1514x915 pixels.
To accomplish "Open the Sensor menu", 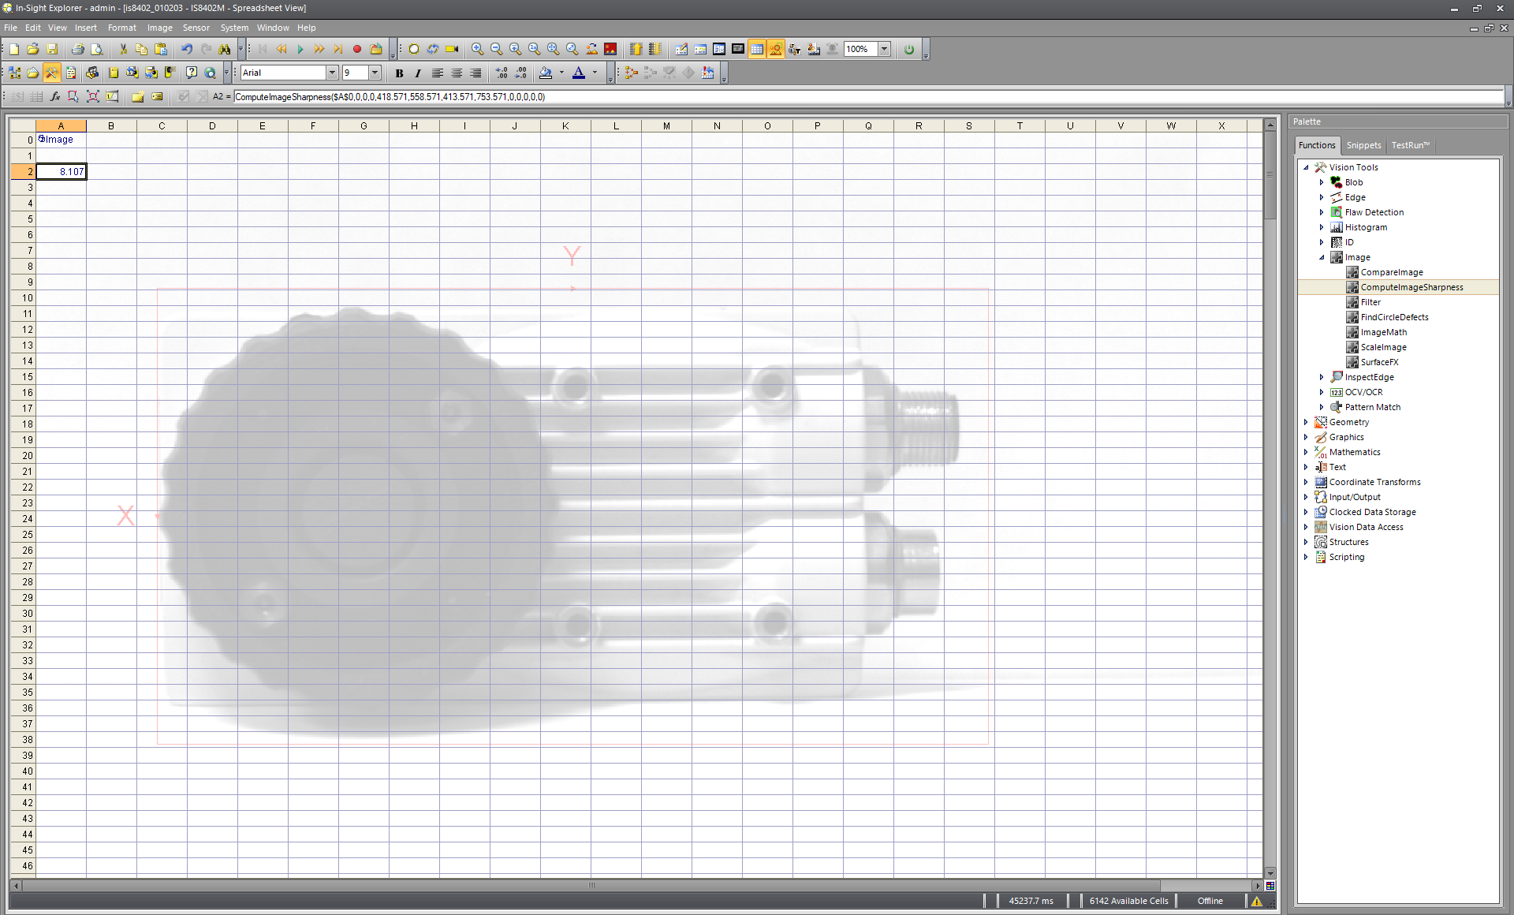I will click(x=196, y=28).
